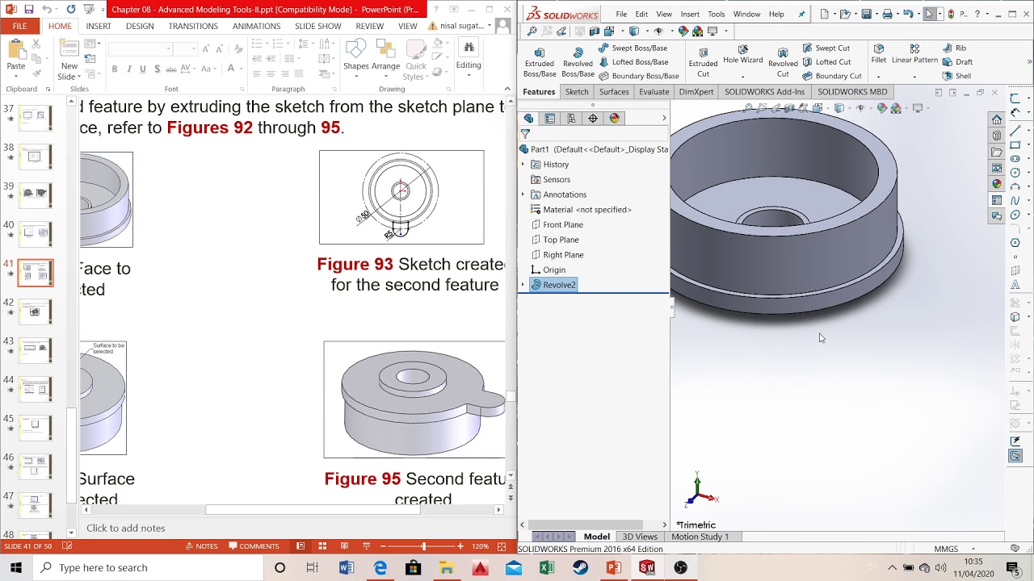
Task: Click Swept Cut command
Action: (x=826, y=48)
